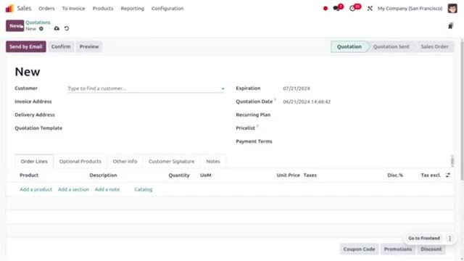Open company switcher My Company (San Francisco)
The height and width of the screenshot is (261, 464).
[410, 9]
